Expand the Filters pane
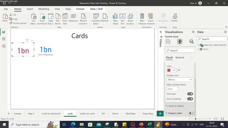This screenshot has width=228, height=128. (161, 32)
